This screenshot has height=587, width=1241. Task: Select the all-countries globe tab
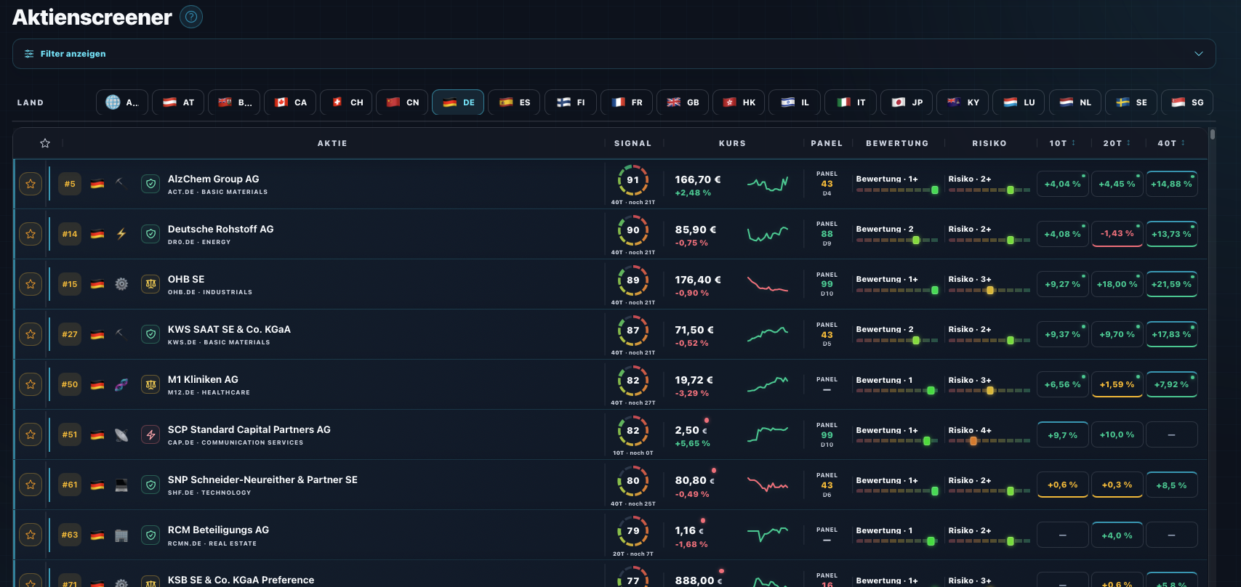(x=122, y=102)
